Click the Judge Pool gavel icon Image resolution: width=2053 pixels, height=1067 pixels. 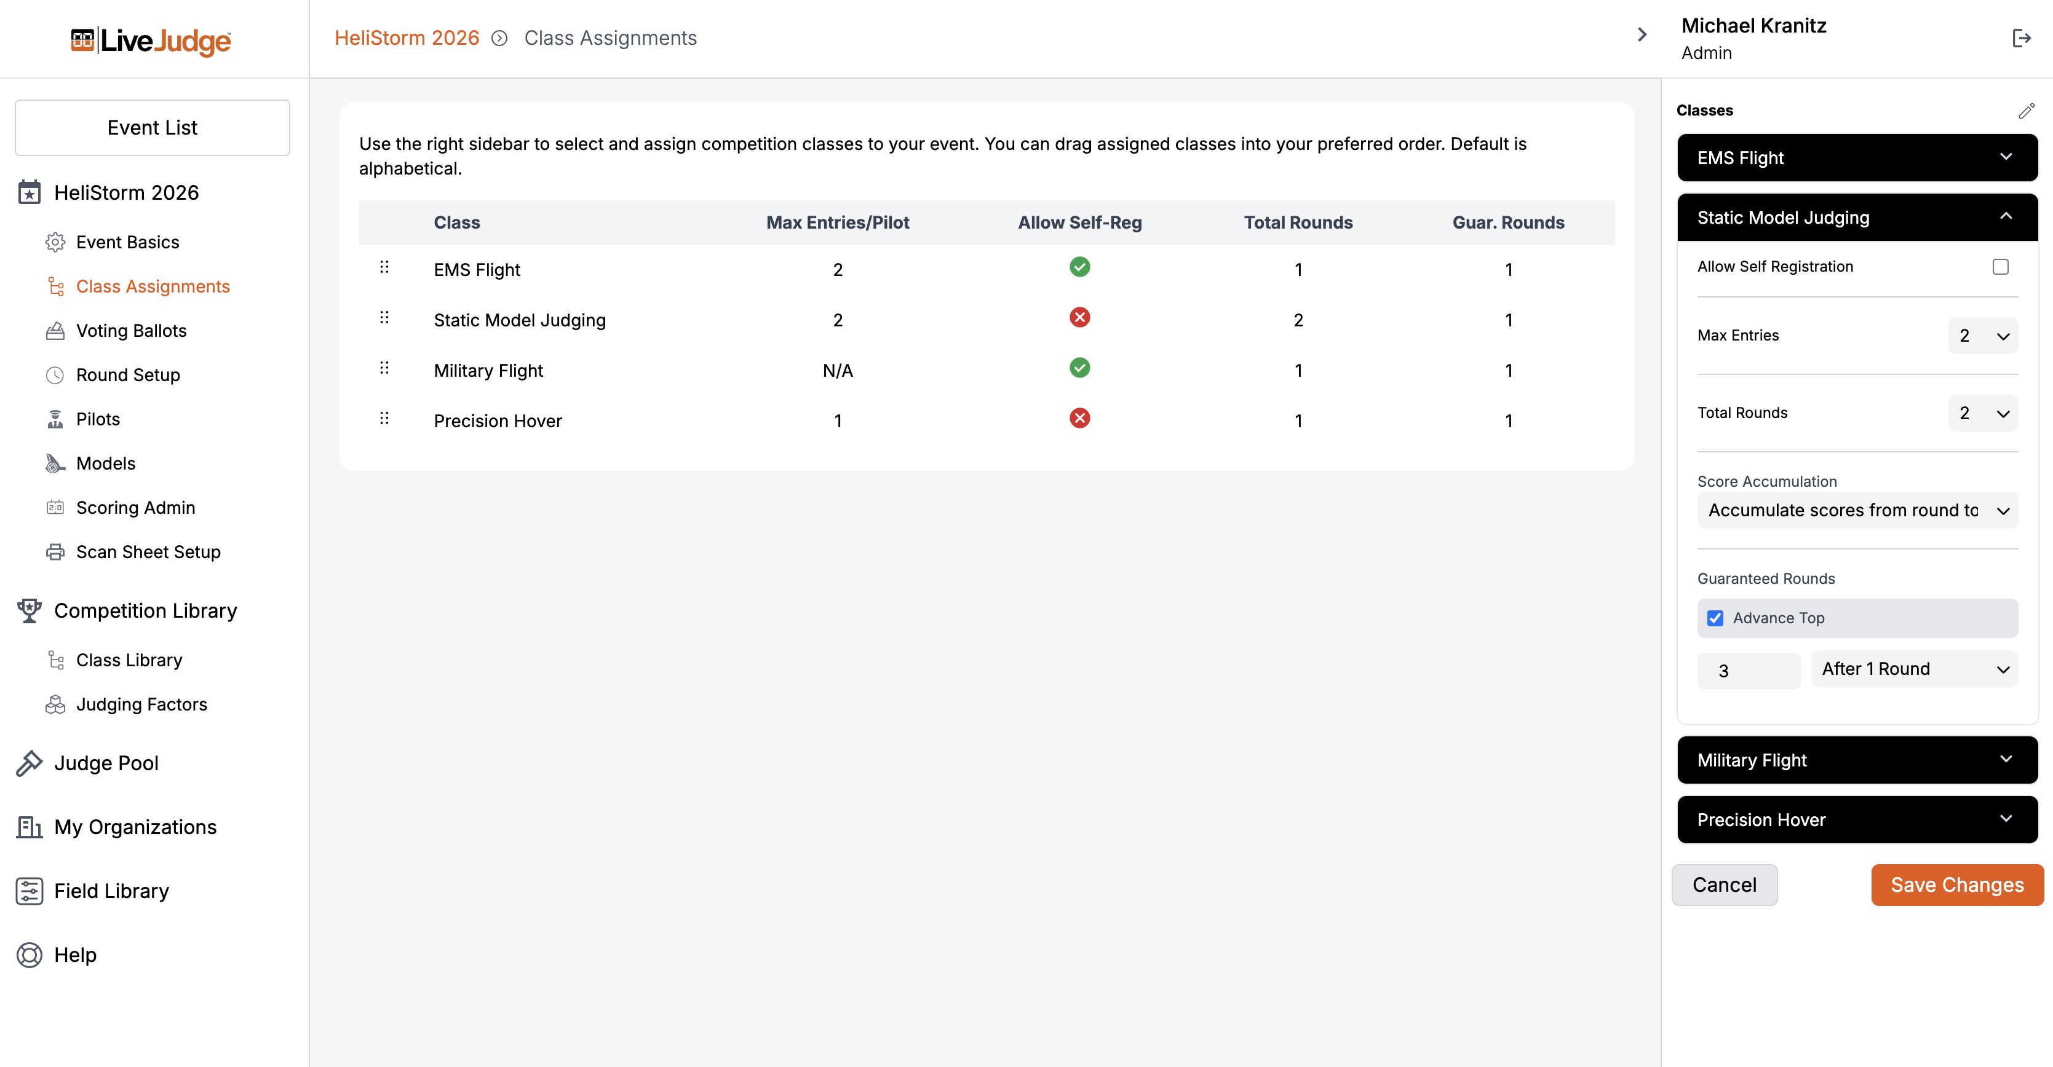pyautogui.click(x=30, y=763)
